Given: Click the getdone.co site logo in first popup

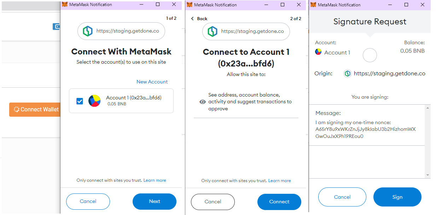Looking at the screenshot, I should point(87,31).
